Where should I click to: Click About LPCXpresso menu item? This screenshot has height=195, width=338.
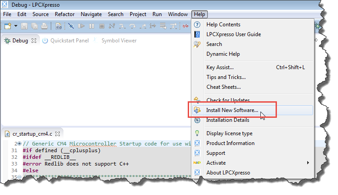[x=228, y=173]
